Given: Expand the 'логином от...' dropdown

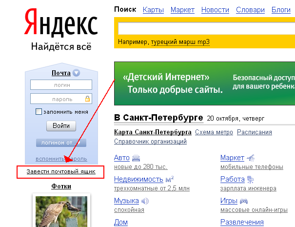Looking at the screenshot, I should [61, 143].
